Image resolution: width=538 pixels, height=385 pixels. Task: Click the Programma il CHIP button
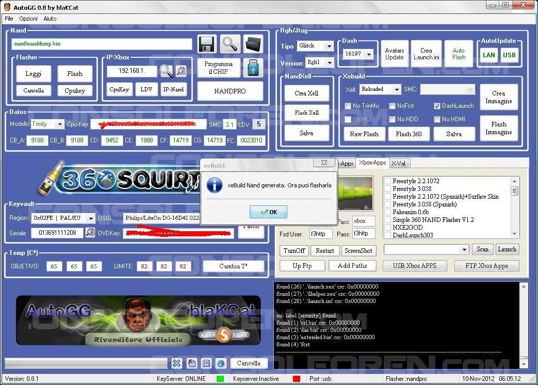pyautogui.click(x=218, y=68)
